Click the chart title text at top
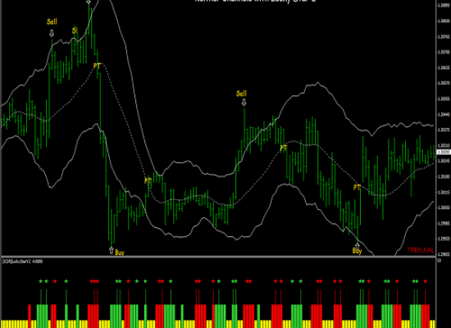Screen dimensions: 451x328 (x=255, y=1)
